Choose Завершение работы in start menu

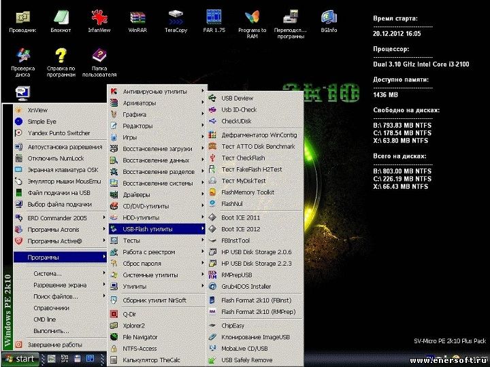pyautogui.click(x=61, y=345)
